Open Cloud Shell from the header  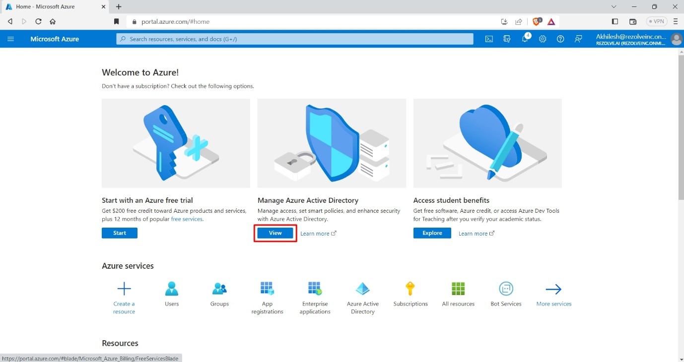click(489, 39)
